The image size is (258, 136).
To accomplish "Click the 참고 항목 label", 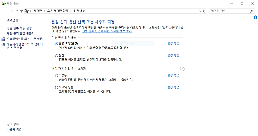I will [x=13, y=124].
